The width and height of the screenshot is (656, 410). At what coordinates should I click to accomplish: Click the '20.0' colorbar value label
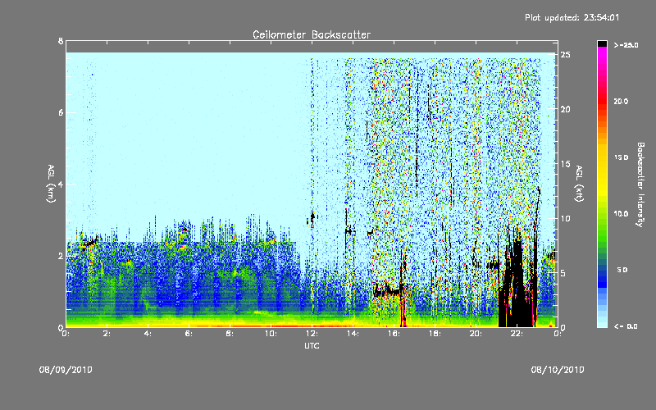[x=621, y=101]
